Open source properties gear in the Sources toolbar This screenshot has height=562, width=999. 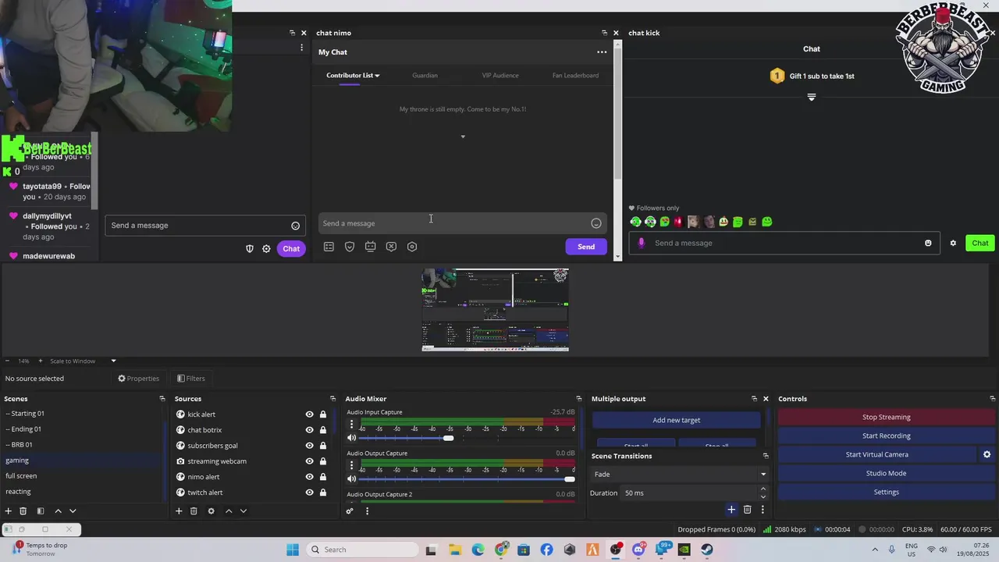tap(211, 511)
